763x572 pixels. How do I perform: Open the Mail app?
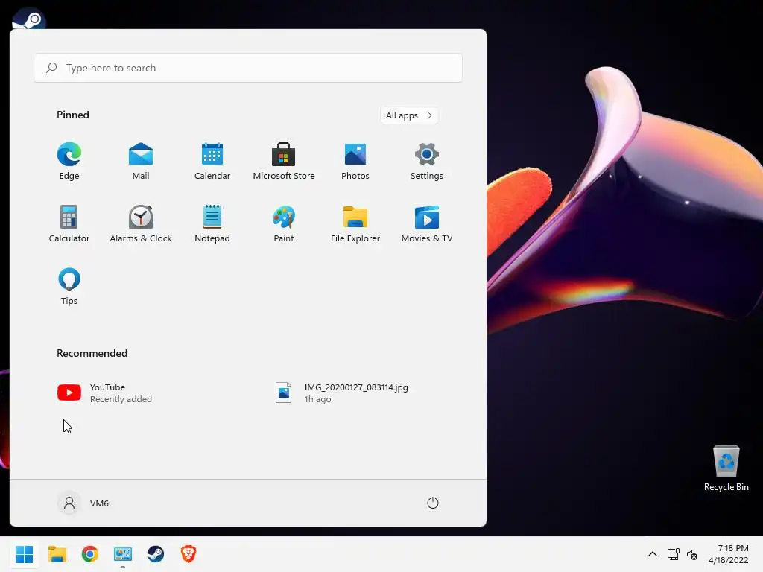tap(141, 162)
